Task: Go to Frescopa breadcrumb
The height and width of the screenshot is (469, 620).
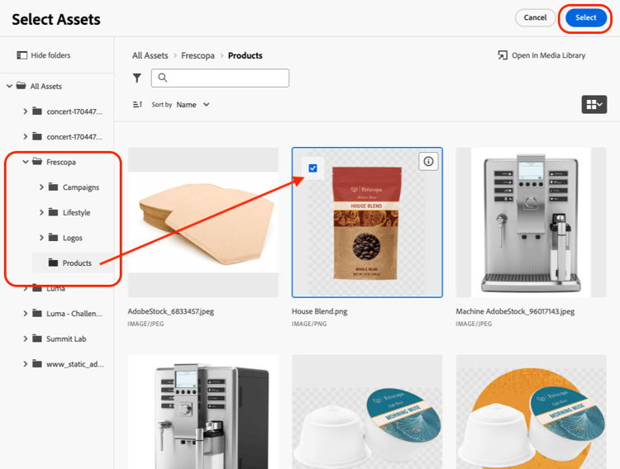Action: (198, 55)
